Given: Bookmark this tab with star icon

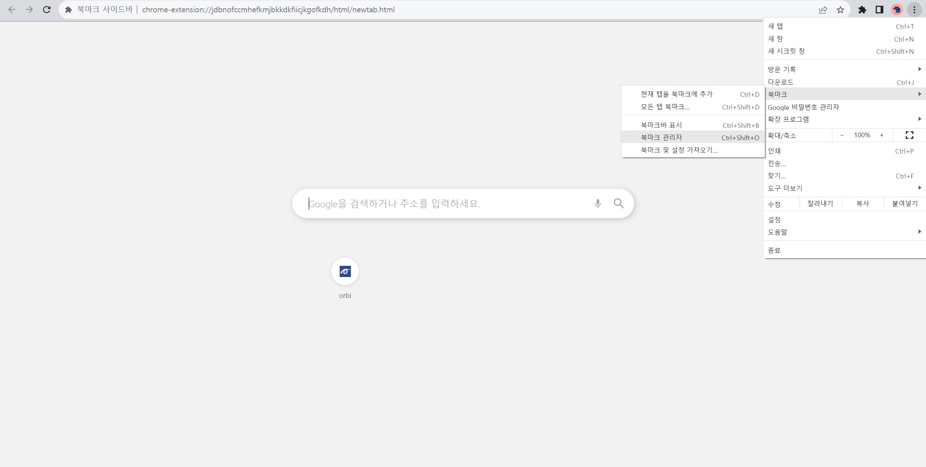Looking at the screenshot, I should [x=840, y=10].
